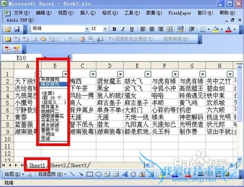
Task: Open the font size 12 dropdown
Action: [105, 29]
